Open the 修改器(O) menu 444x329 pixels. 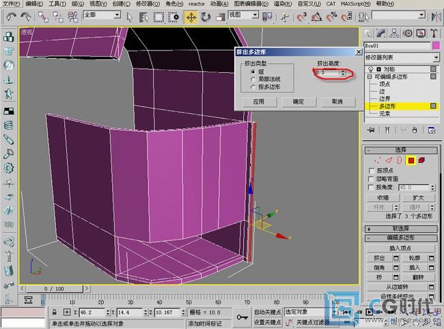pos(148,4)
